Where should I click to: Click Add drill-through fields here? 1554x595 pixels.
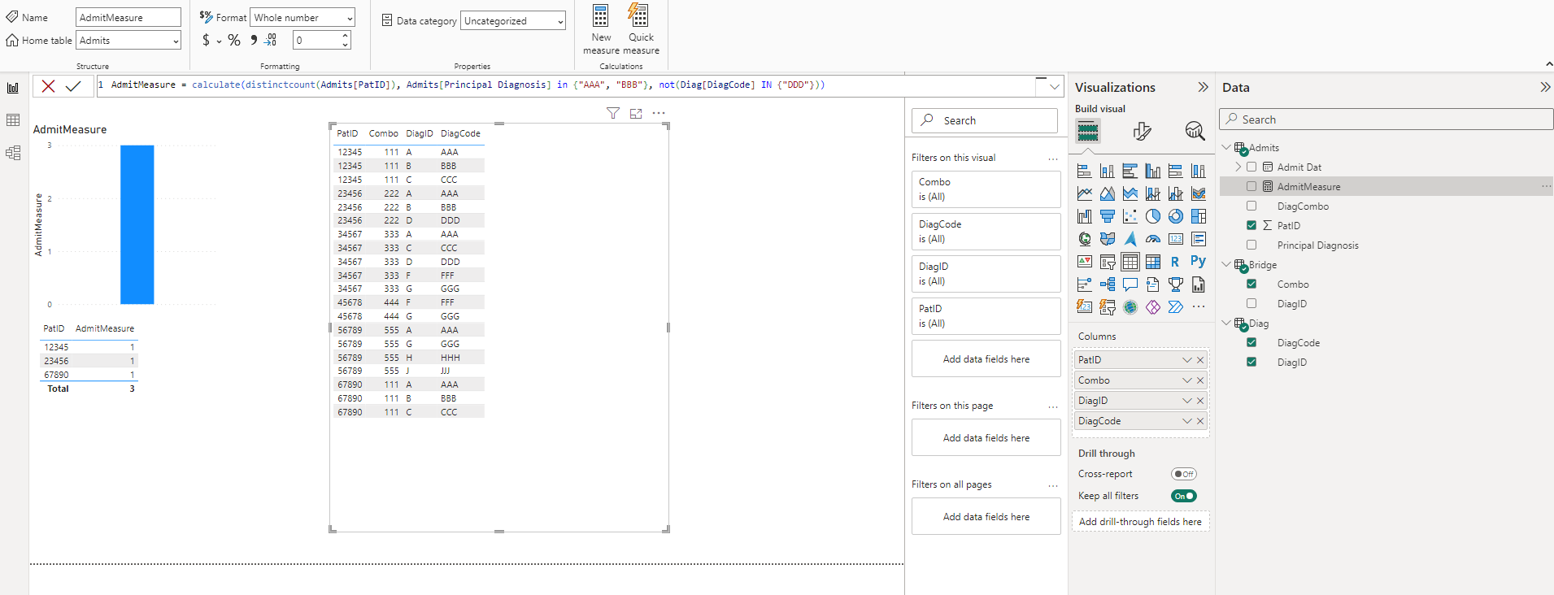pos(1140,522)
